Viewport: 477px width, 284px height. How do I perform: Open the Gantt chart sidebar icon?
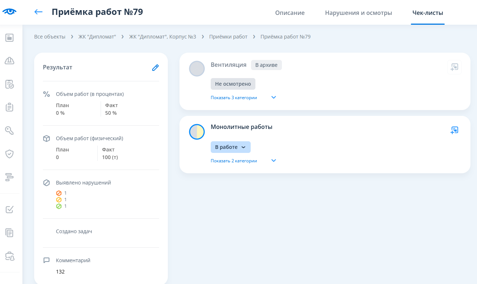(x=9, y=177)
